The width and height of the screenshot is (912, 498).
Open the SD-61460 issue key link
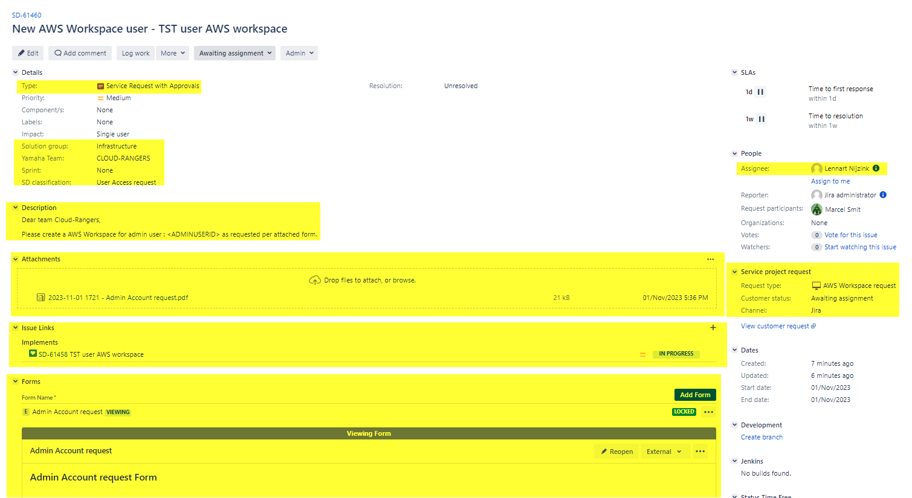[27, 15]
